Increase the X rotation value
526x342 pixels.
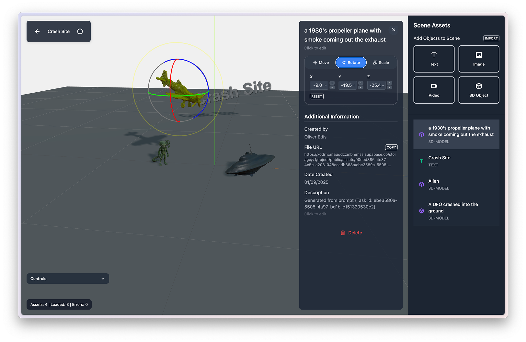(x=332, y=83)
